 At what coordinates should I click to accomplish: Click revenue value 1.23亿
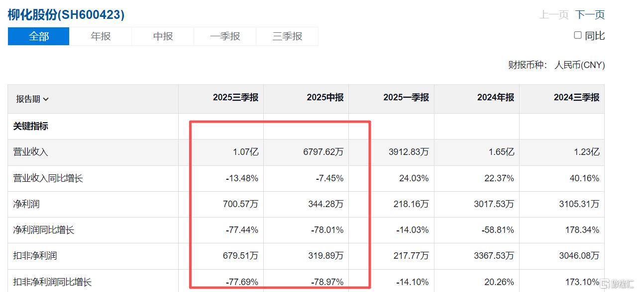pos(586,152)
